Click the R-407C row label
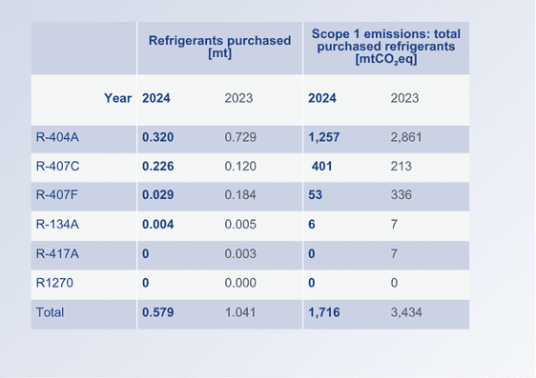 [x=57, y=166]
